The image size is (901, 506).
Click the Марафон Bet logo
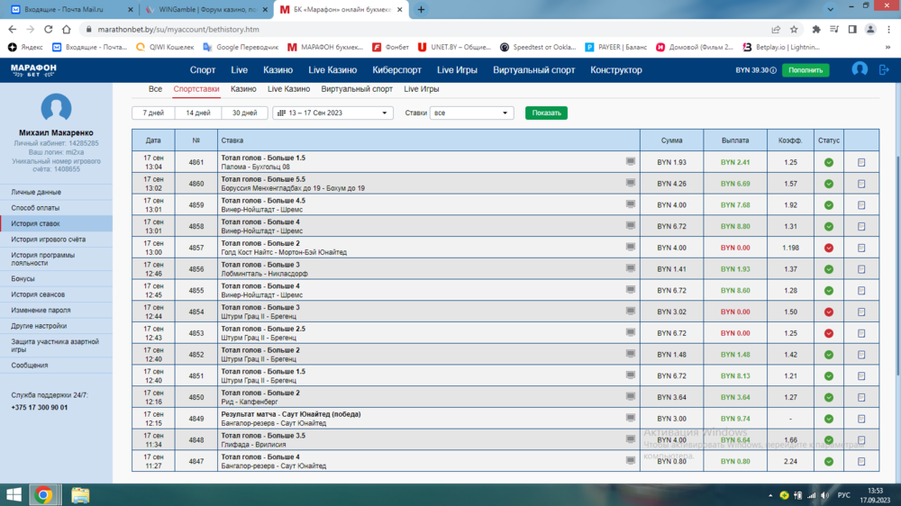[x=33, y=69]
